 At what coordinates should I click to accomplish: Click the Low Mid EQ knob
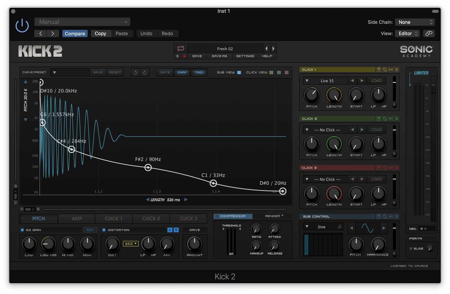[48, 244]
